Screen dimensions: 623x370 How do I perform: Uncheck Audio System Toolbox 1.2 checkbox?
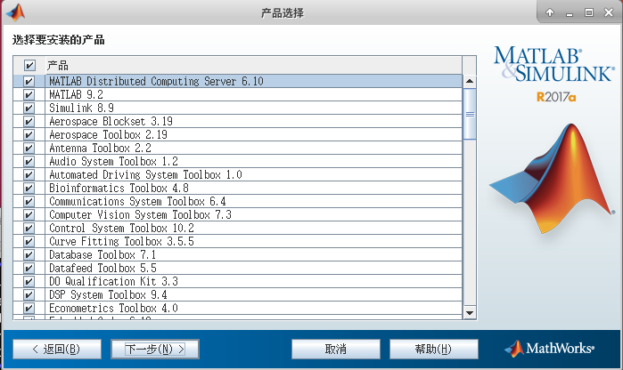click(29, 161)
